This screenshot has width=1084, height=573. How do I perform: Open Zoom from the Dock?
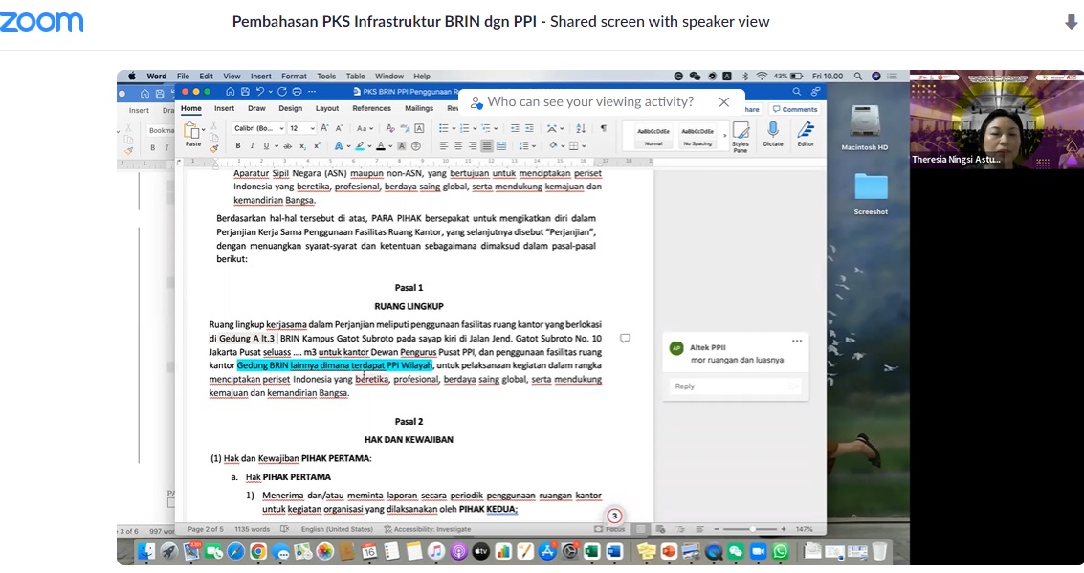point(759,552)
